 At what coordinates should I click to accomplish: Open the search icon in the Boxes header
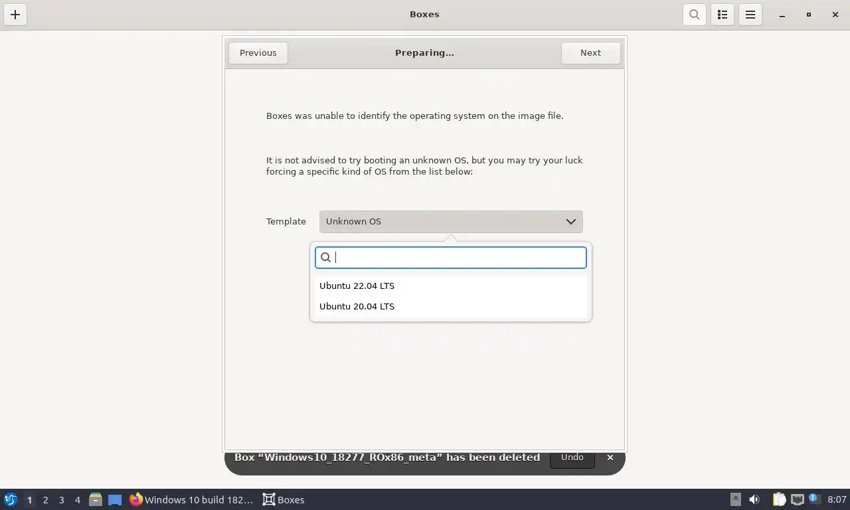tap(694, 14)
